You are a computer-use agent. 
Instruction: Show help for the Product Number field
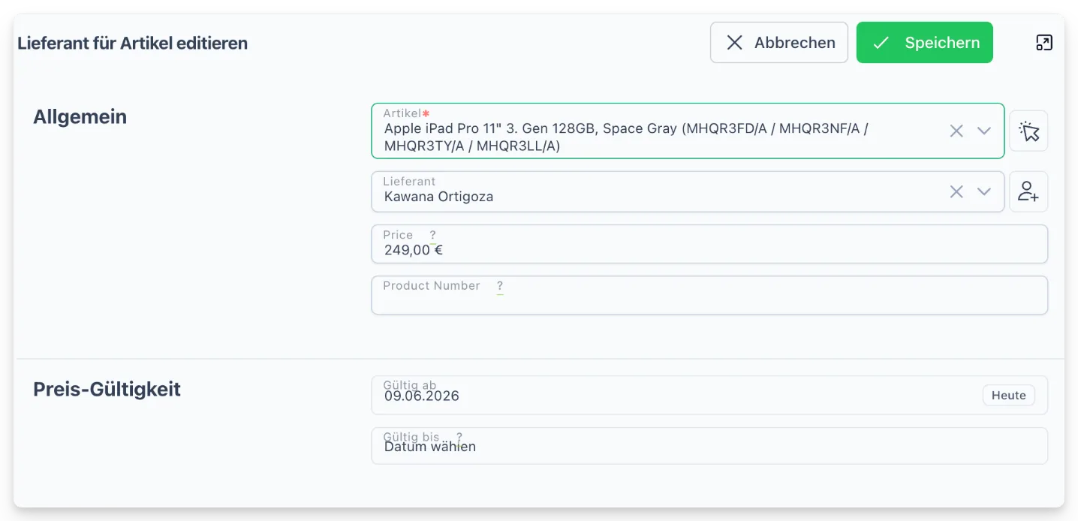pyautogui.click(x=500, y=286)
